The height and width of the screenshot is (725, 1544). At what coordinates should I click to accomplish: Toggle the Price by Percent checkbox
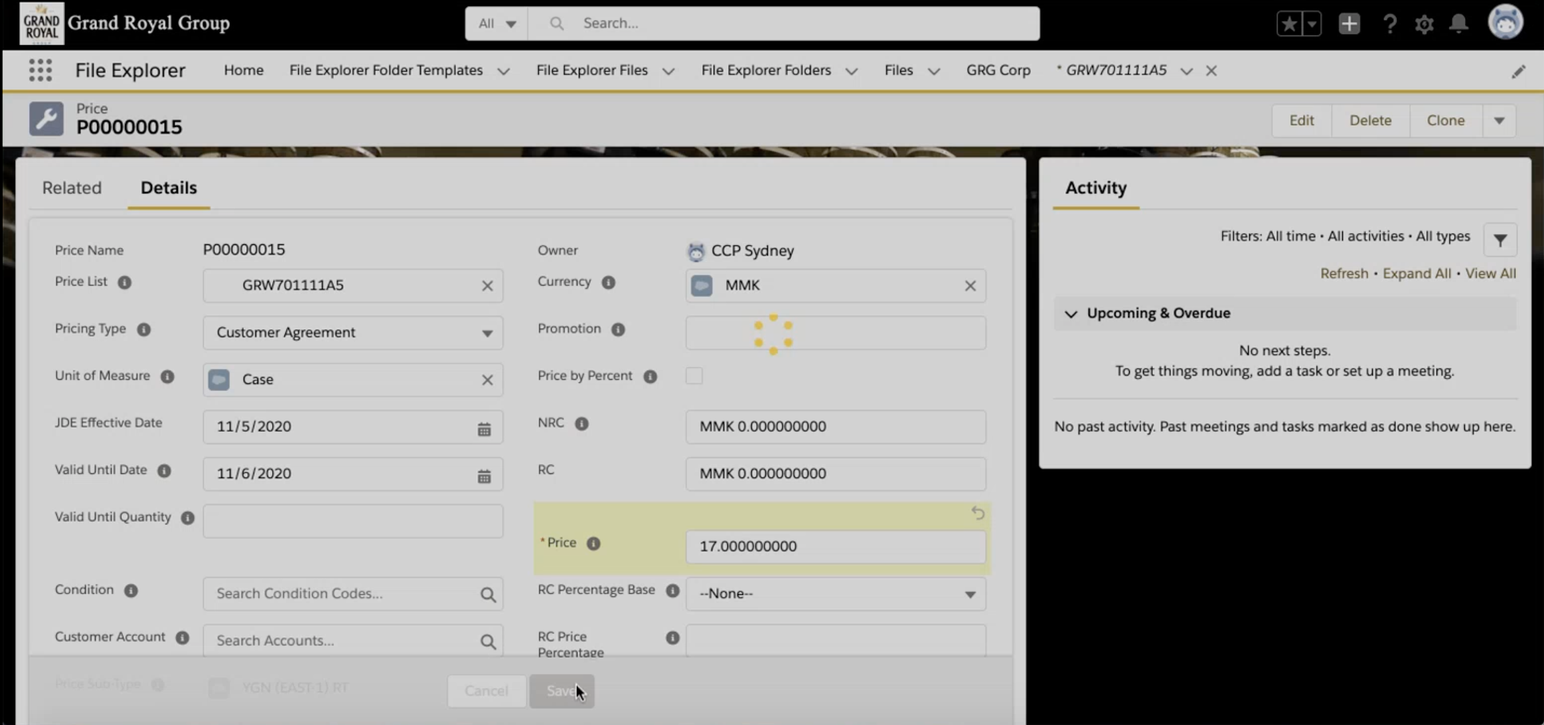point(694,376)
